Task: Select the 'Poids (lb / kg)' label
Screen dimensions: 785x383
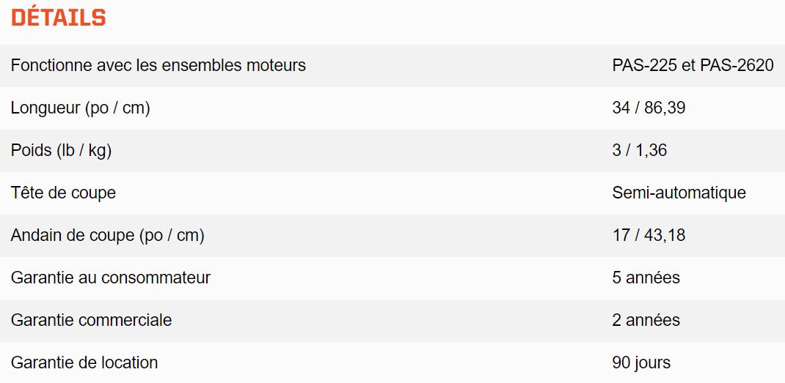Action: (x=61, y=151)
